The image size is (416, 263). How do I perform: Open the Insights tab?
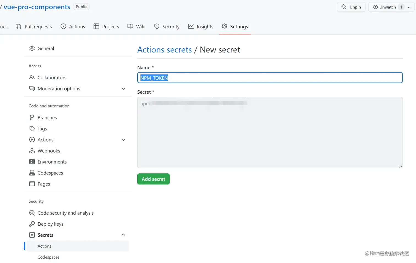coord(201,26)
